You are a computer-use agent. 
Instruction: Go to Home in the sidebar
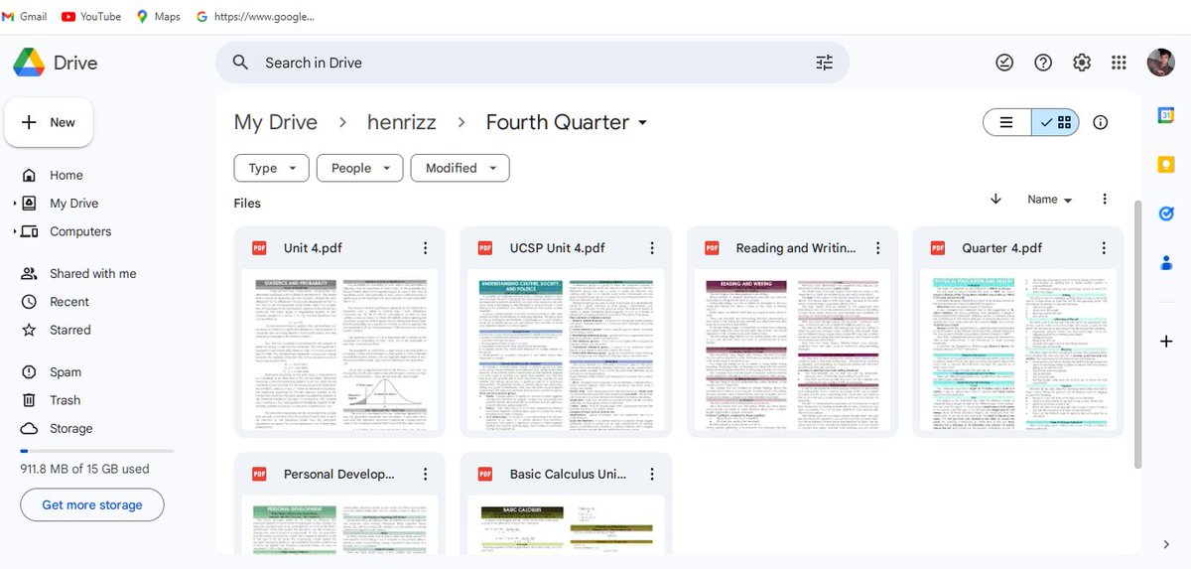(x=66, y=175)
